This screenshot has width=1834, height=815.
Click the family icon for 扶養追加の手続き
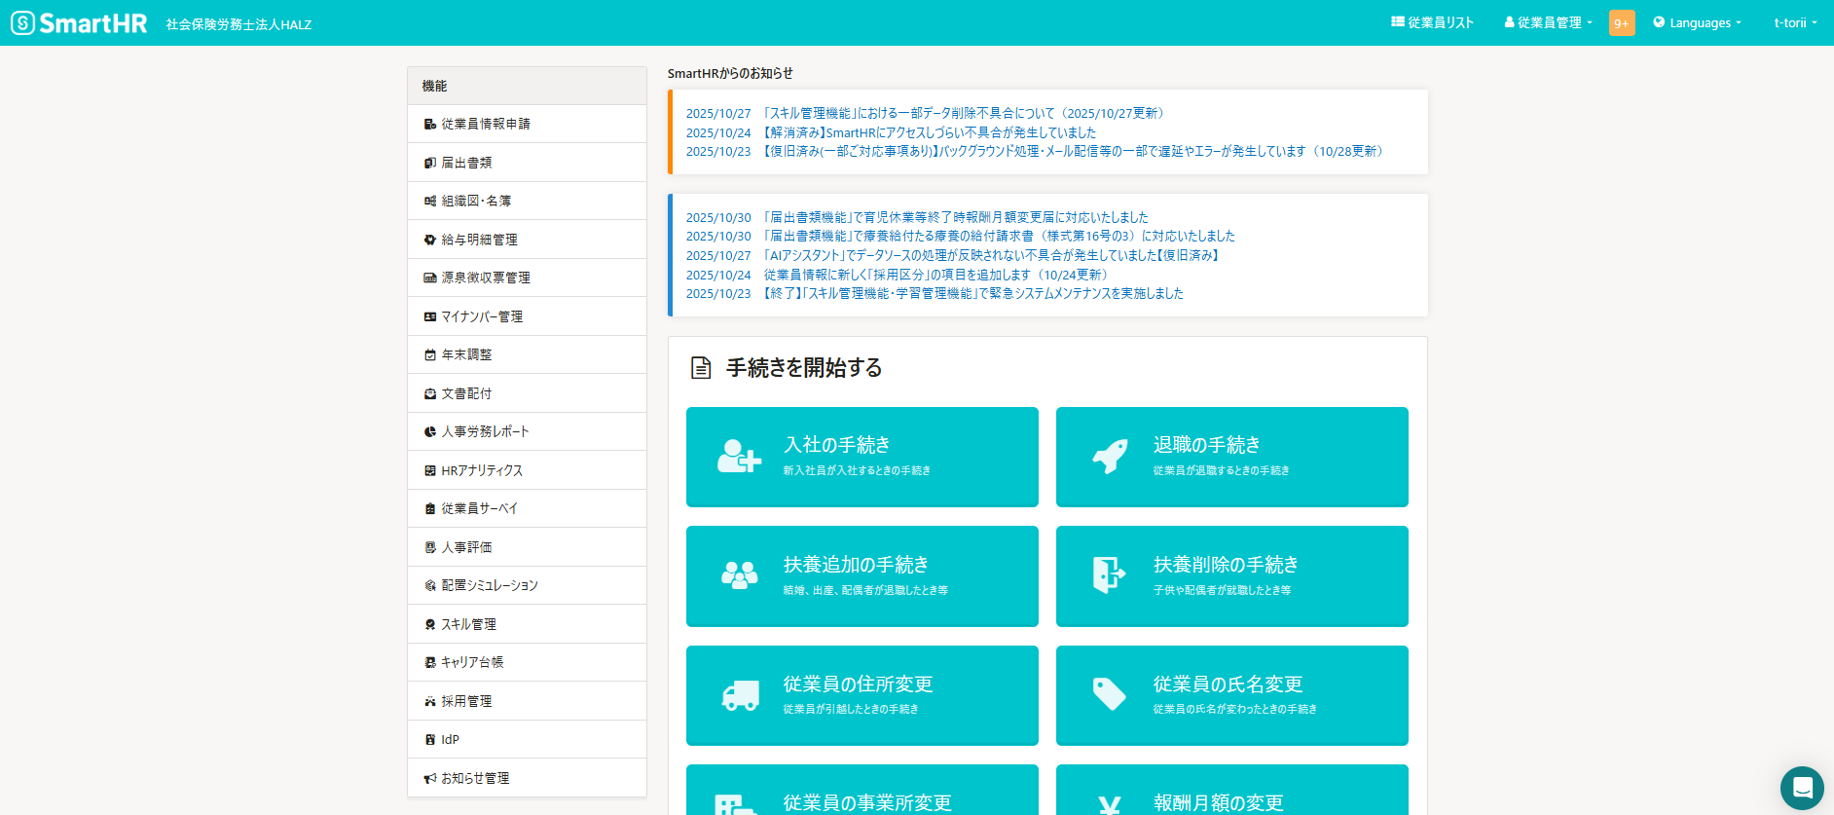pyautogui.click(x=739, y=575)
